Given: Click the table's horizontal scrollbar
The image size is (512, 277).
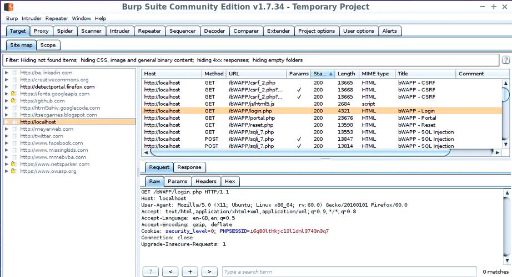Looking at the screenshot, I should click(x=299, y=152).
